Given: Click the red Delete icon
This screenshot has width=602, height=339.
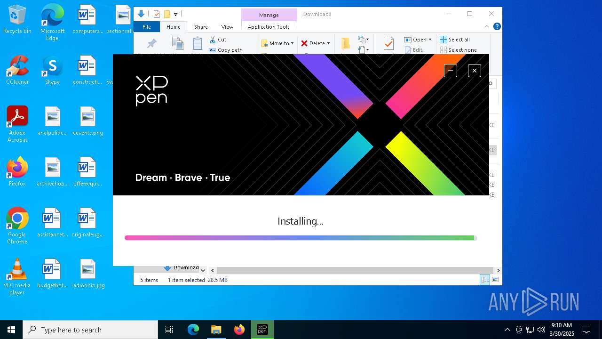Looking at the screenshot, I should (304, 43).
